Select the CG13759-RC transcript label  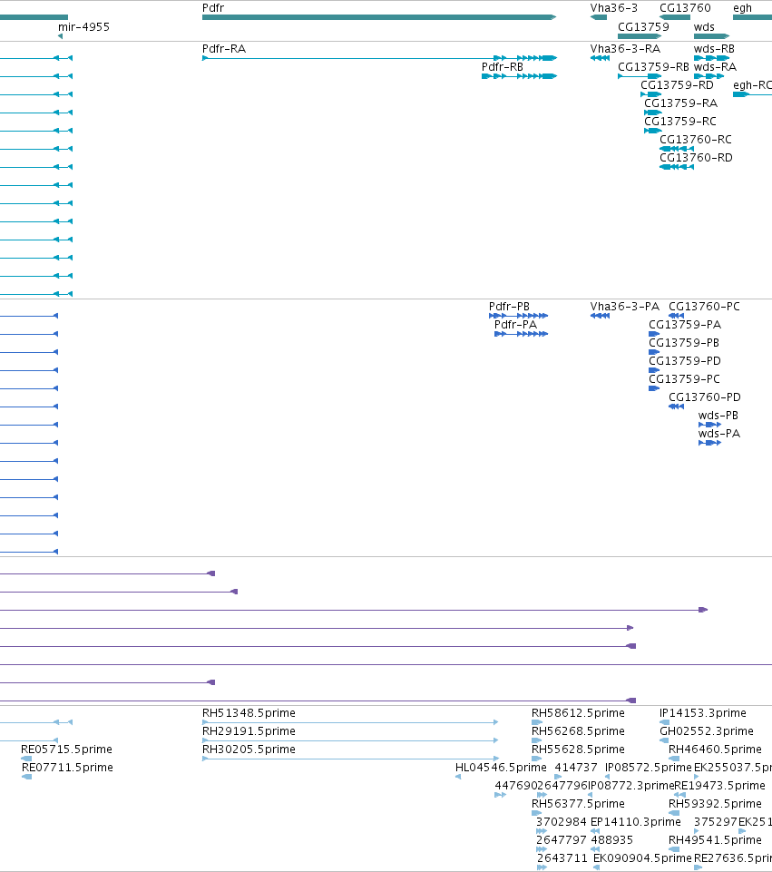click(x=679, y=122)
